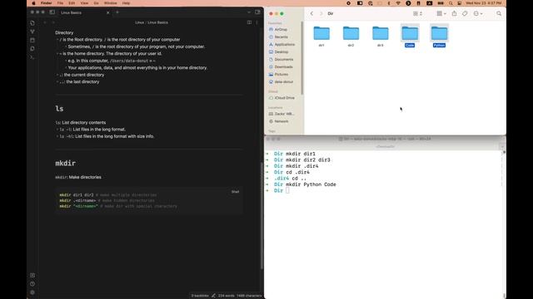Click Finder search icon

coord(499,13)
